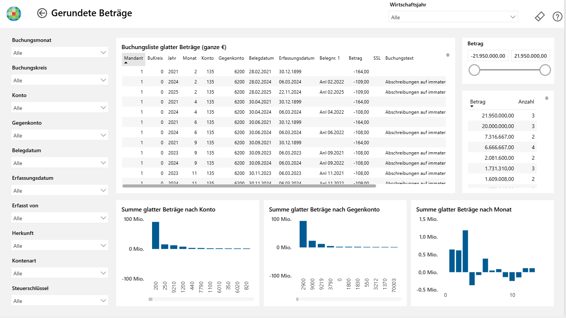566x318 pixels.
Task: Open the Herkunft filter dropdown
Action: tap(60, 245)
